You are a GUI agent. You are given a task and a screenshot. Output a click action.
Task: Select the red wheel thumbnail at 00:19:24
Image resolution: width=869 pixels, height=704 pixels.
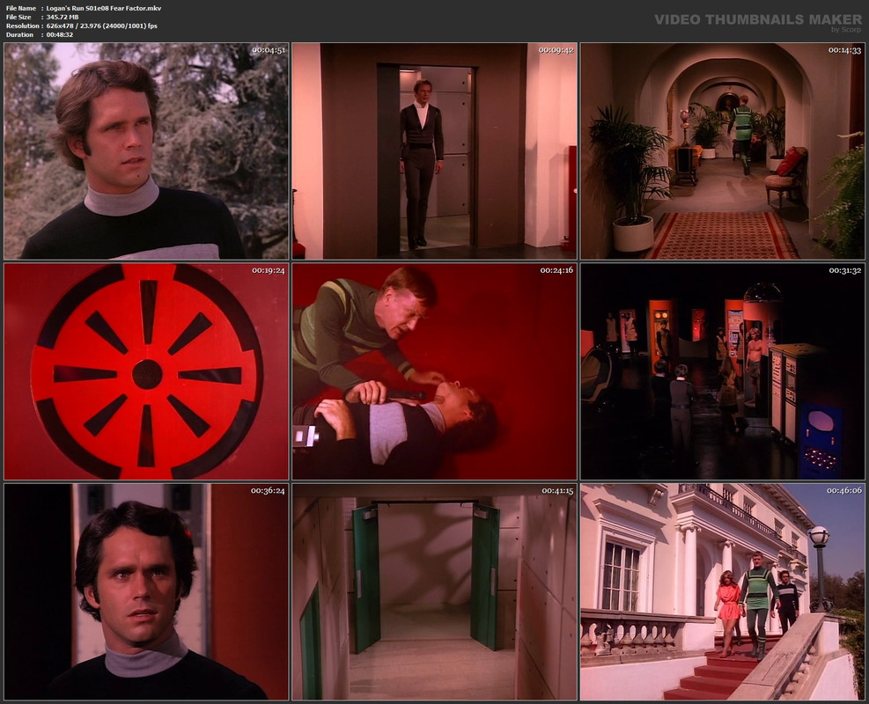146,371
